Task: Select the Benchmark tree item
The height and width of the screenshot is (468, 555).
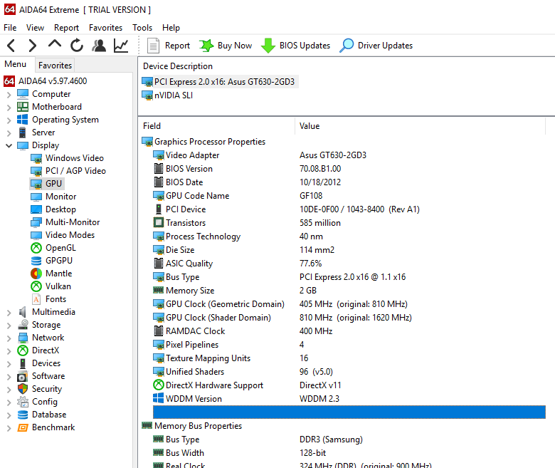Action: tap(53, 427)
